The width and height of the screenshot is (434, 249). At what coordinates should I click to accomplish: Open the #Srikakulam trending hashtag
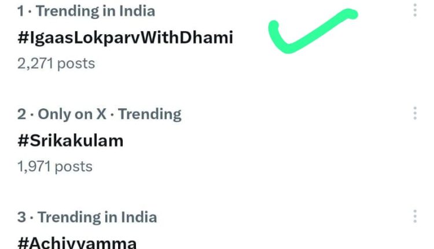[x=70, y=141]
